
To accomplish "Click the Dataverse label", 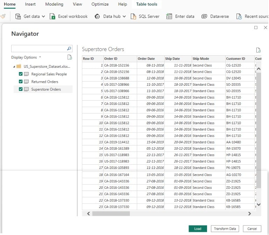I will coord(219,16).
